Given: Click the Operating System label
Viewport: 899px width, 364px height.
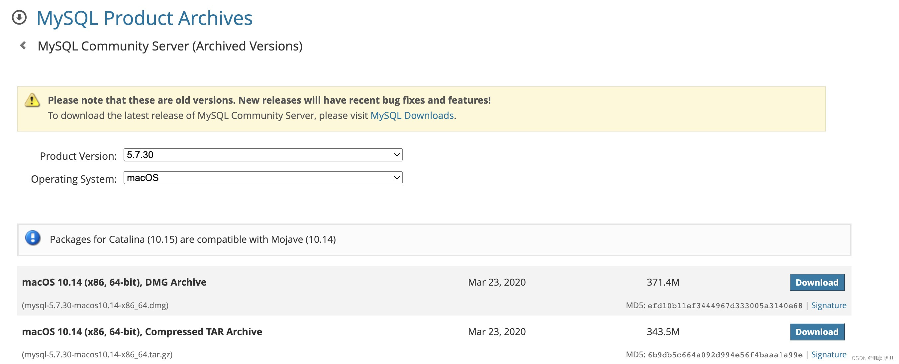Looking at the screenshot, I should (74, 179).
